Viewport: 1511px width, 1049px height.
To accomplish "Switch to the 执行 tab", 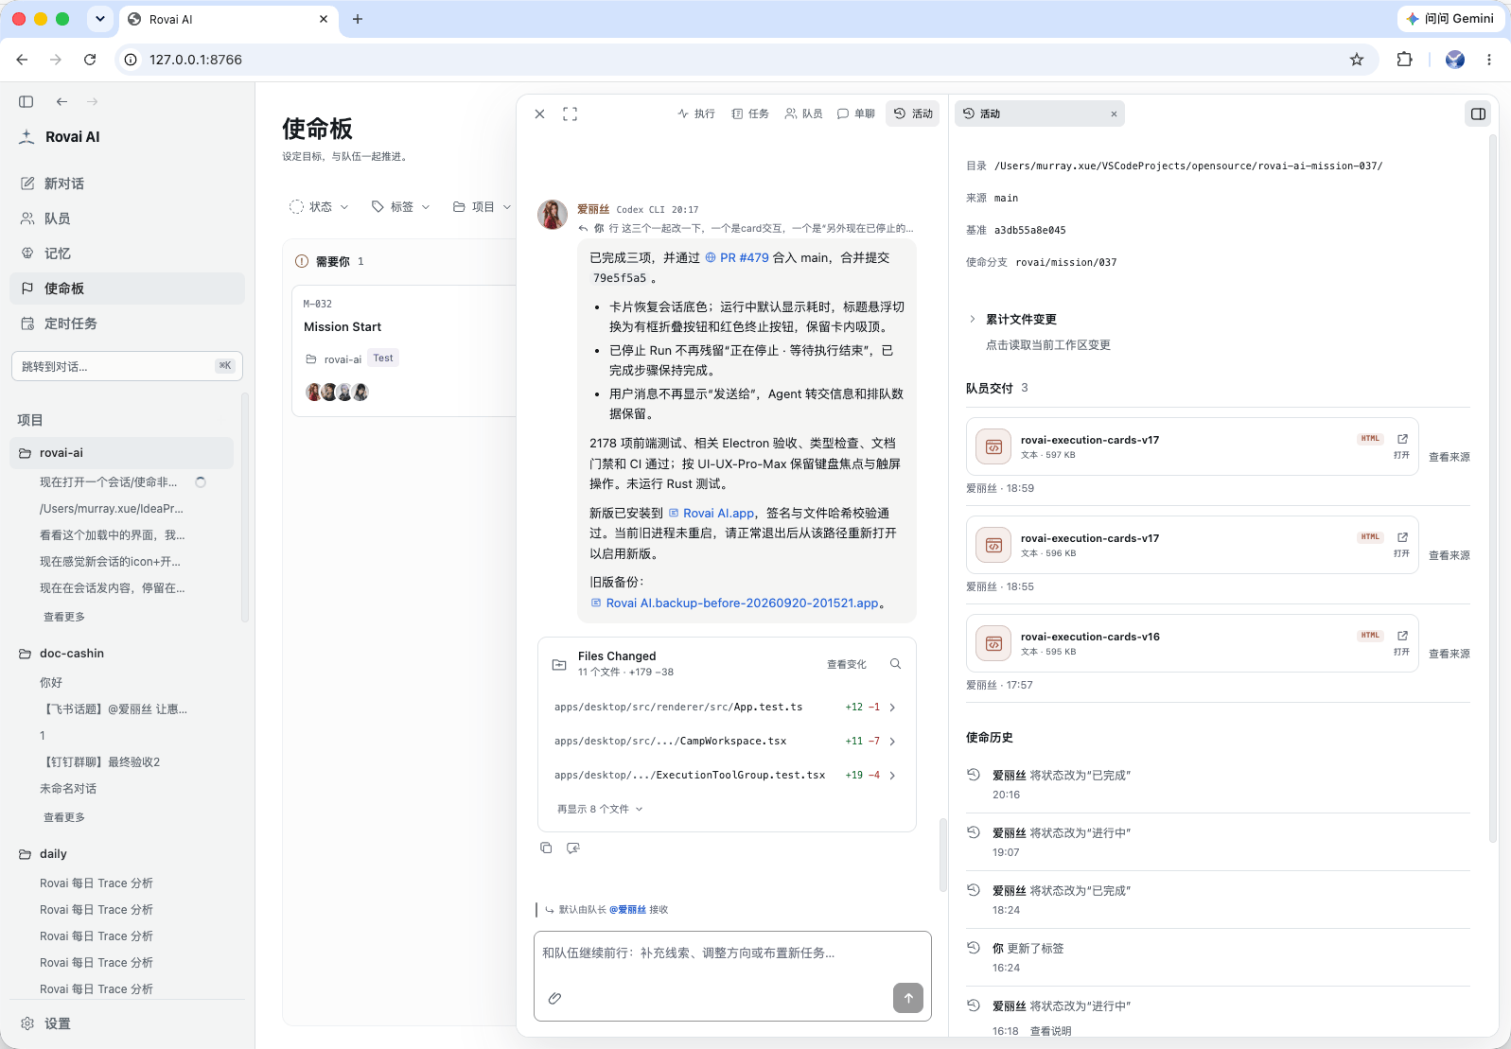I will pyautogui.click(x=696, y=114).
